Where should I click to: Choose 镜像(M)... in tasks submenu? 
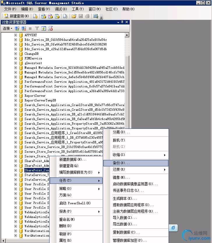[x=136, y=178]
